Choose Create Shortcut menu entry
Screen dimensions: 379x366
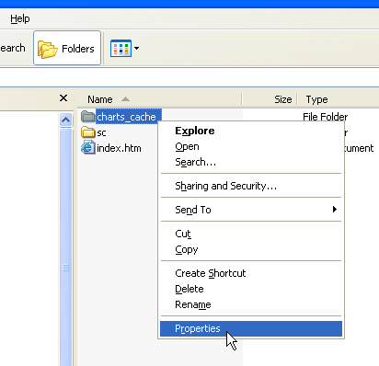pyautogui.click(x=251, y=273)
